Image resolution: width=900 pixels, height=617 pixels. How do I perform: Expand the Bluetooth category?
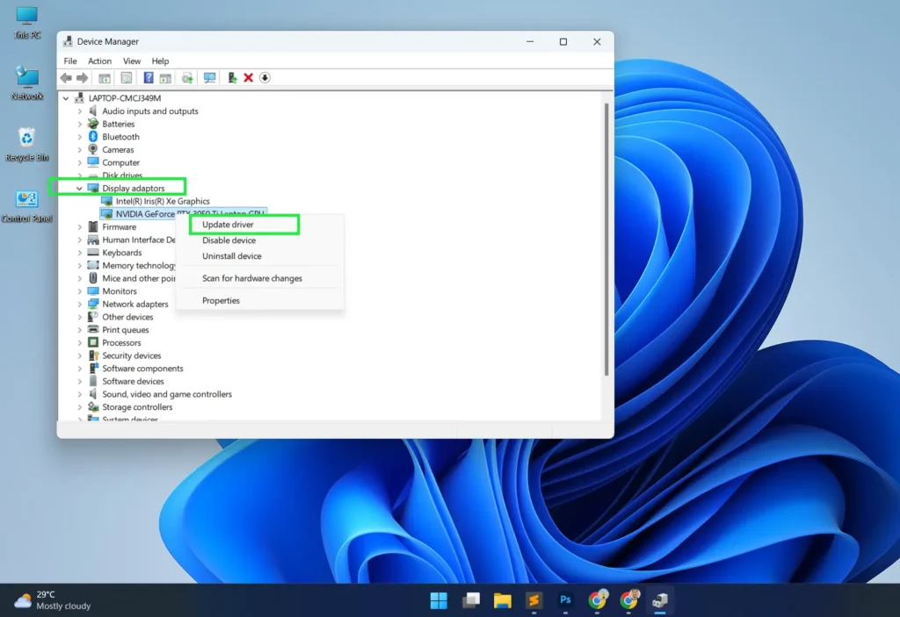click(x=82, y=136)
